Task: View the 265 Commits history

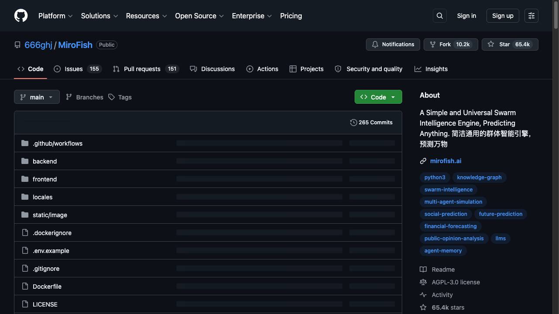Action: pos(371,123)
